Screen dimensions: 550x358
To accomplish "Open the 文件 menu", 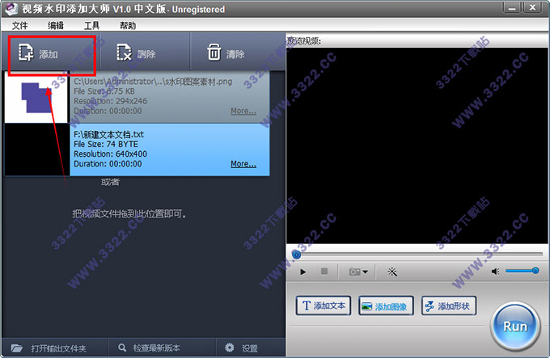I will (x=19, y=26).
